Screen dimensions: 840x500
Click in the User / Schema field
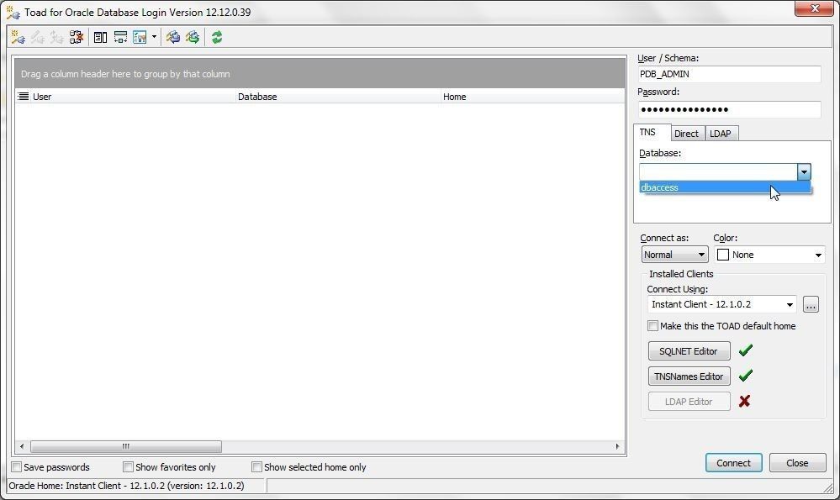click(729, 74)
